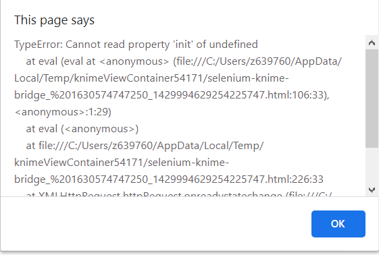379x255 pixels.
Task: Click the 'at eval (<anonymous>)' stack line
Action: point(82,129)
